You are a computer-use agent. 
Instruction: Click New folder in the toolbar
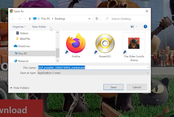(39, 27)
